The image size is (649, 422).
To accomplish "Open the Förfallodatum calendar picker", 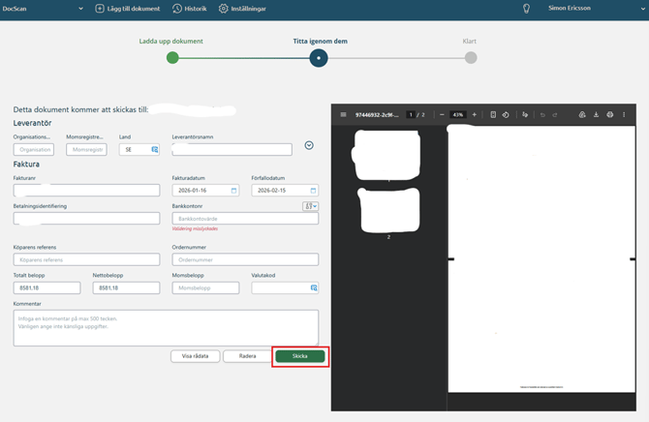I will coord(313,191).
